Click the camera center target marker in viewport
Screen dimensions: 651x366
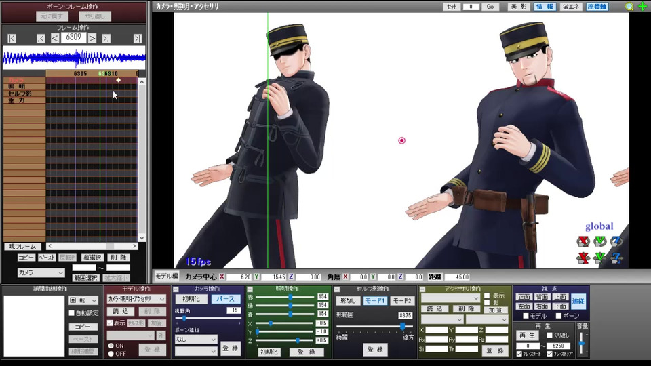(401, 141)
